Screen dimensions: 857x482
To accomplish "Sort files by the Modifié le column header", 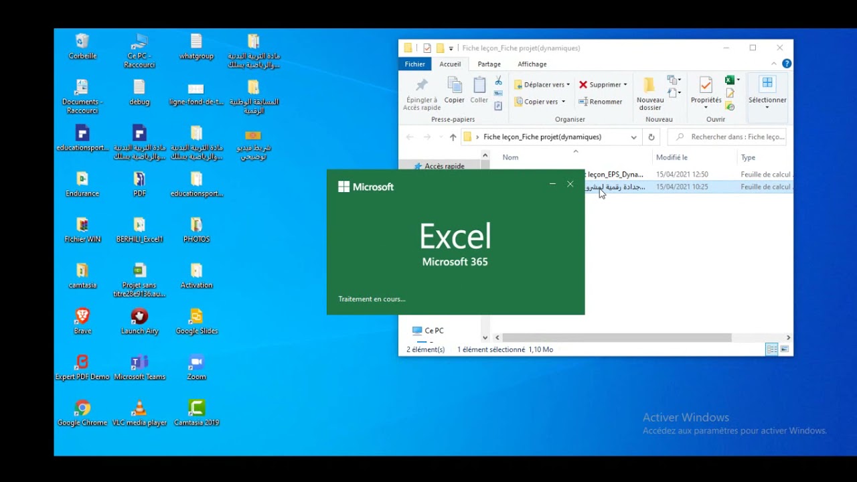I will pos(672,157).
